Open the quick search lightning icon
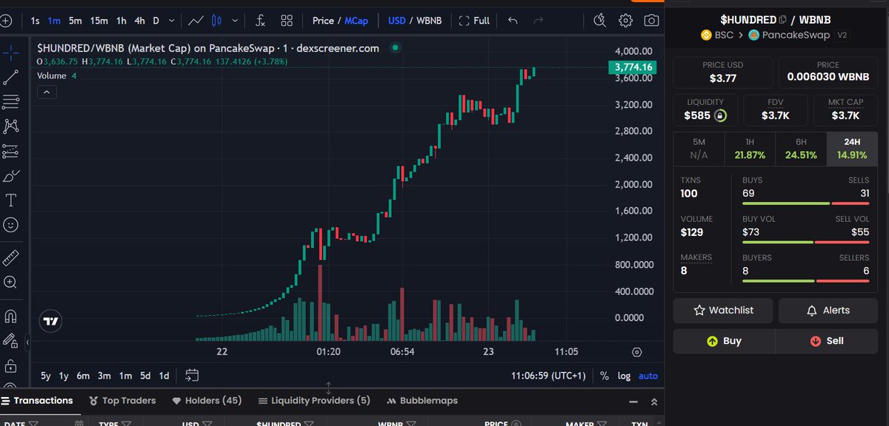The image size is (889, 426). point(600,20)
